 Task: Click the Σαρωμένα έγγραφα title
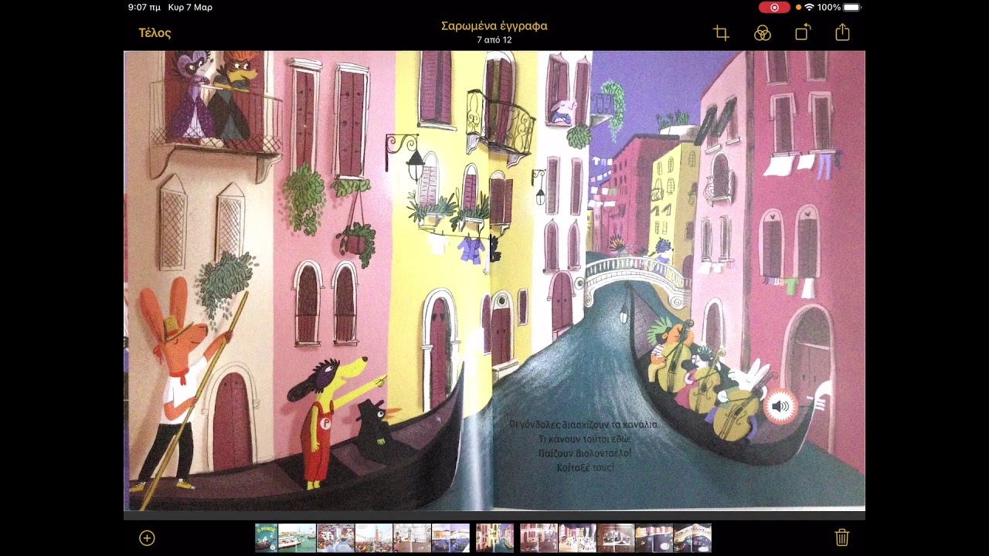pyautogui.click(x=494, y=26)
